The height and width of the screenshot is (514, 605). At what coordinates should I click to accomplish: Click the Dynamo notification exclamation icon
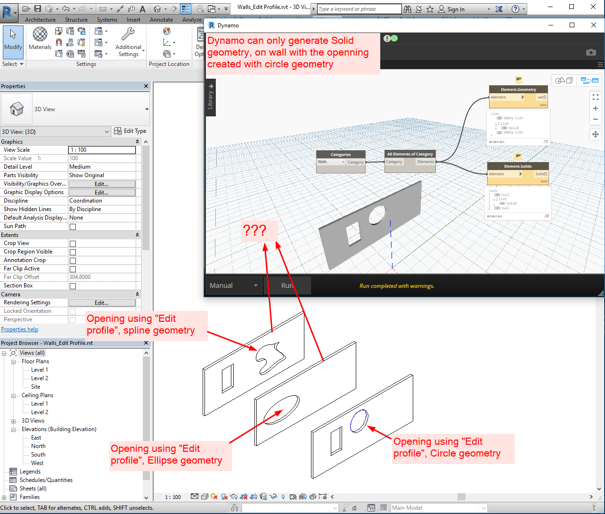(387, 39)
